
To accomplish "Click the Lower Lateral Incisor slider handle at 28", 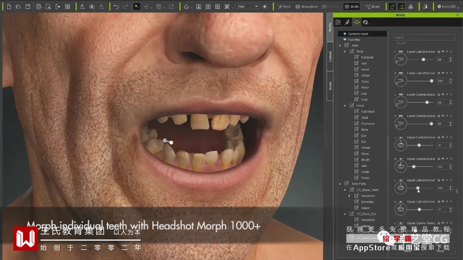I will (423, 59).
